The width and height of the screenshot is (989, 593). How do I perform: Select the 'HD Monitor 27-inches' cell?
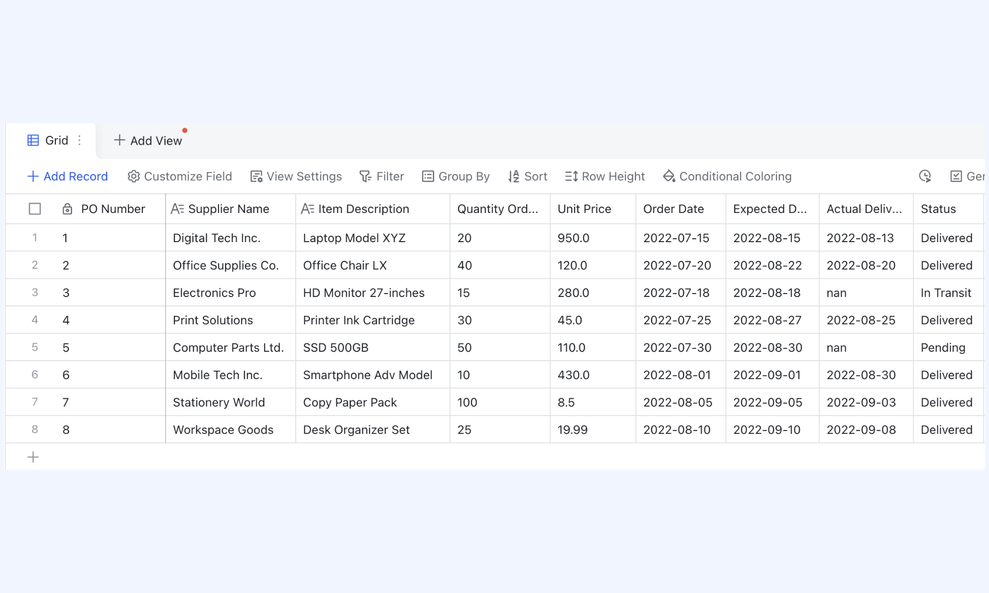pos(373,293)
